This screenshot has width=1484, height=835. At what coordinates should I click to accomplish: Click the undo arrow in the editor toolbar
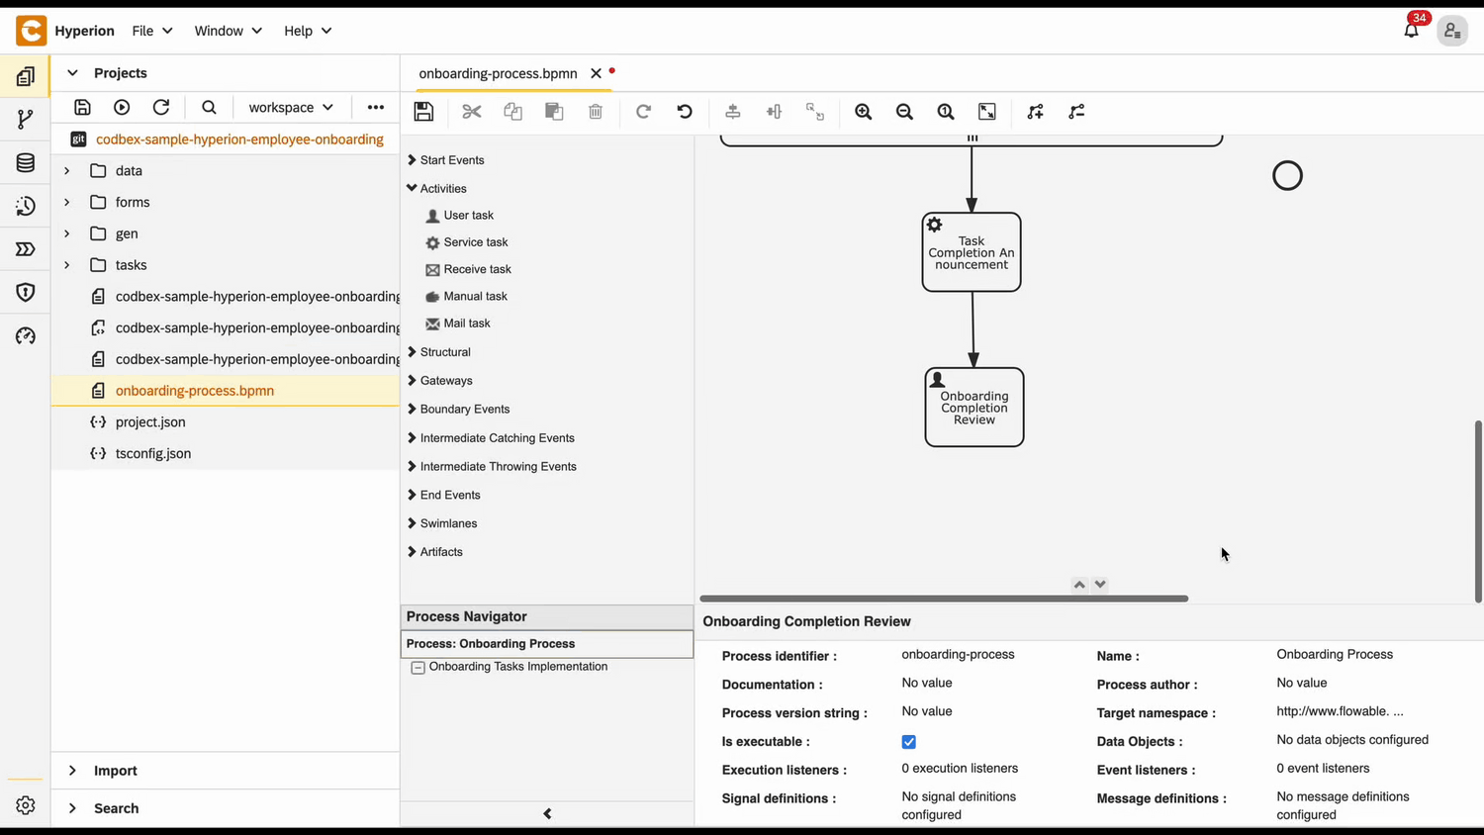tap(685, 112)
